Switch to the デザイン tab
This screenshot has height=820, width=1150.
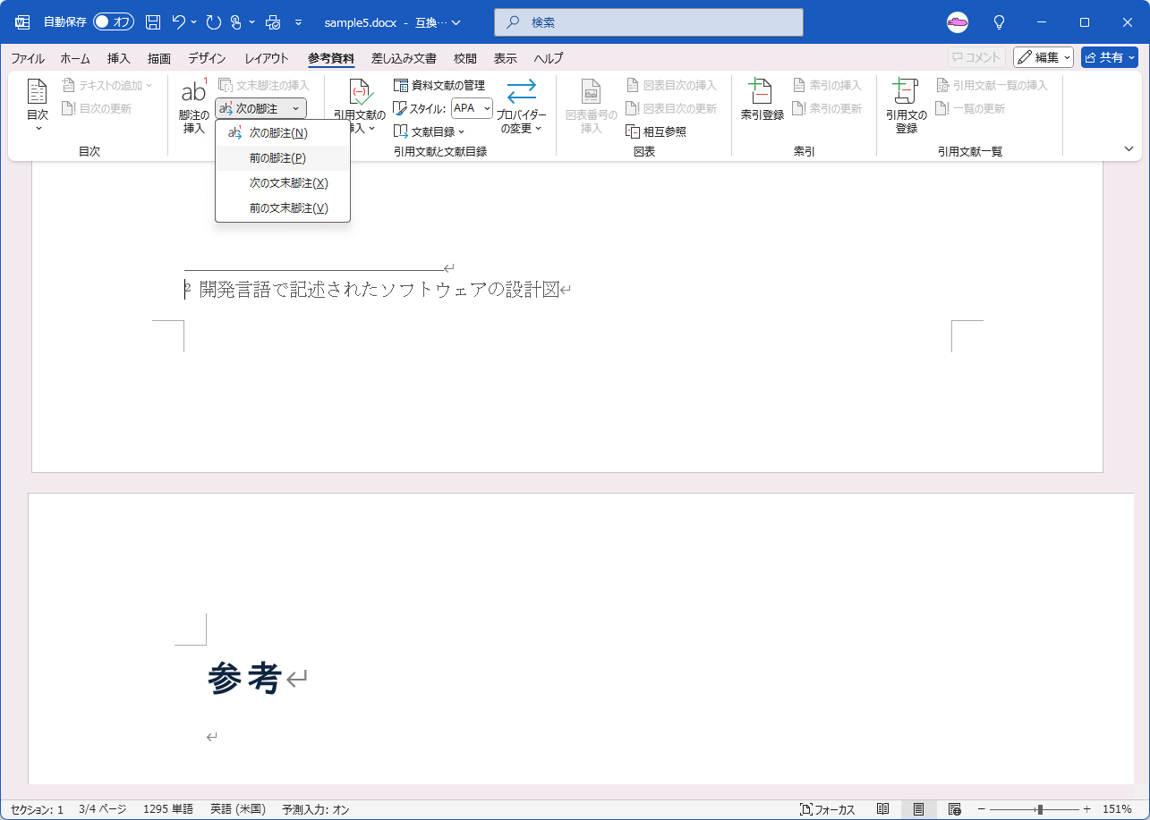[x=207, y=58]
